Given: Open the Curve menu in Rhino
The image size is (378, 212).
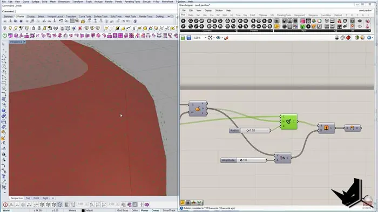Looking at the screenshot, I should point(25,2).
